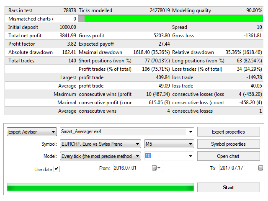Click the Maximal drawdown value 1618.40 (35.36%)

pos(152,52)
